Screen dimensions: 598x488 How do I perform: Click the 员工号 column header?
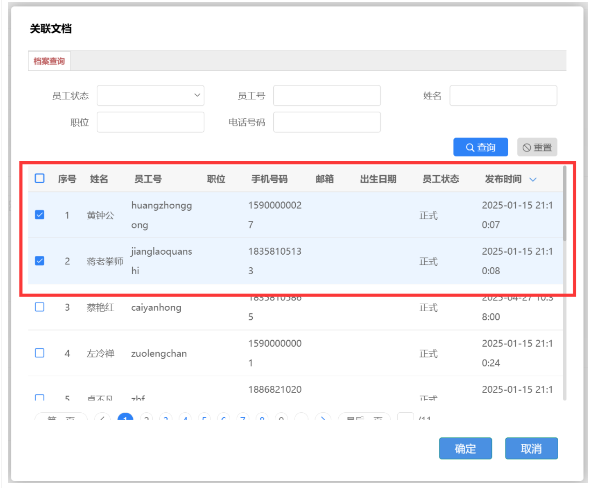click(x=148, y=180)
